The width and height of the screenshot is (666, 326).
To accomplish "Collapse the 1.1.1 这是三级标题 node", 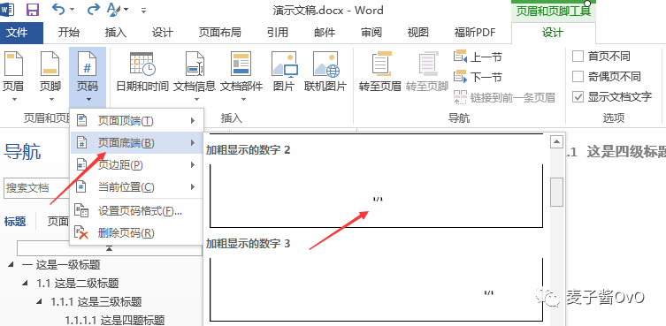I will coord(39,302).
